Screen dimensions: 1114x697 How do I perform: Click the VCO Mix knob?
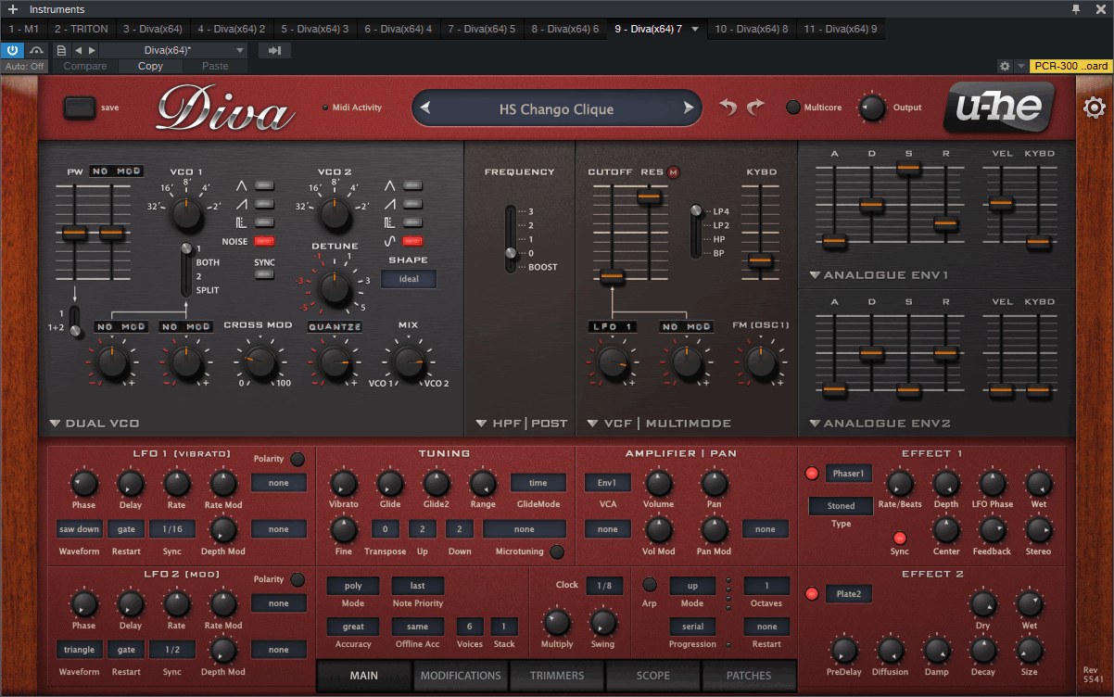pyautogui.click(x=408, y=362)
